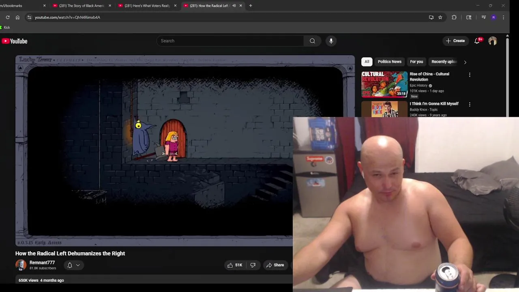Image resolution: width=519 pixels, height=292 pixels.
Task: Click the address bar URL
Action: 67,17
